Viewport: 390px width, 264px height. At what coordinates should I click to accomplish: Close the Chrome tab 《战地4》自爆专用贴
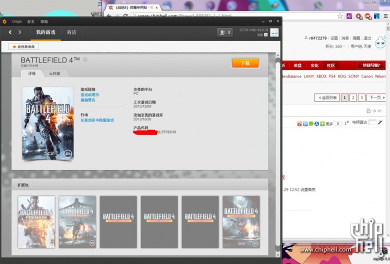click(x=156, y=7)
